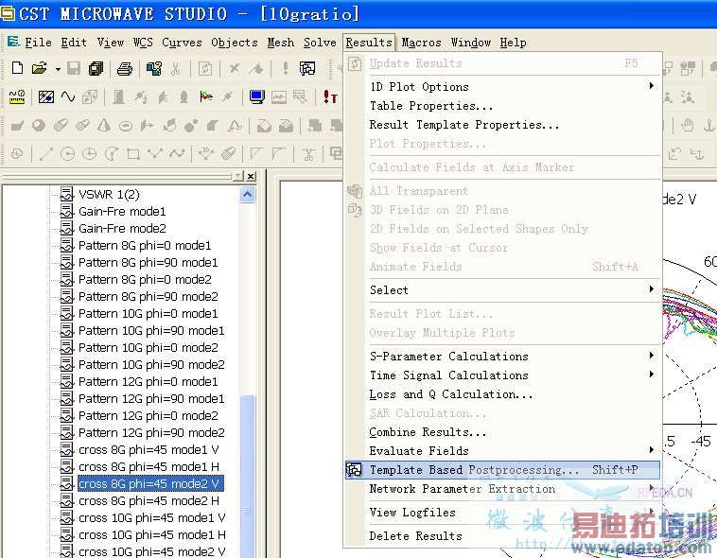The width and height of the screenshot is (717, 558).
Task: Select VSWR 1(2) tree item
Action: click(109, 195)
